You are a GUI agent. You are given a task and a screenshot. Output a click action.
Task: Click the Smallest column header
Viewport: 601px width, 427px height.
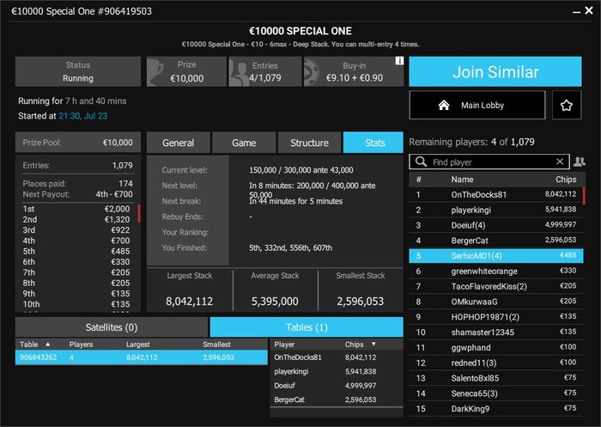(216, 345)
